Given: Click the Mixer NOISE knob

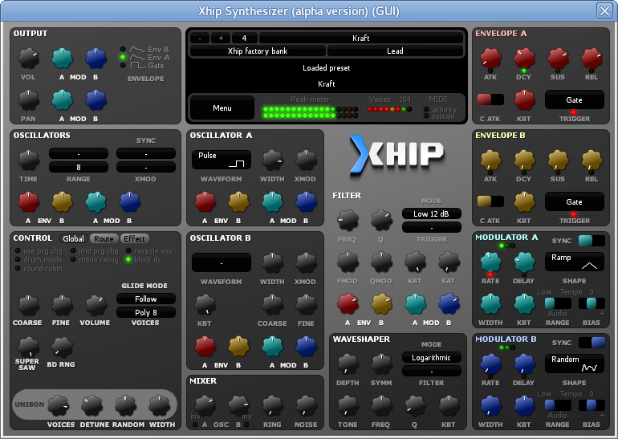Looking at the screenshot, I should [x=306, y=406].
